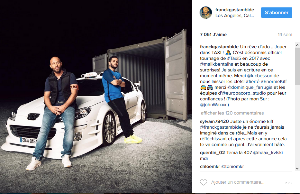Open the three-dot more options menu
The width and height of the screenshot is (300, 194).
coord(288,182)
